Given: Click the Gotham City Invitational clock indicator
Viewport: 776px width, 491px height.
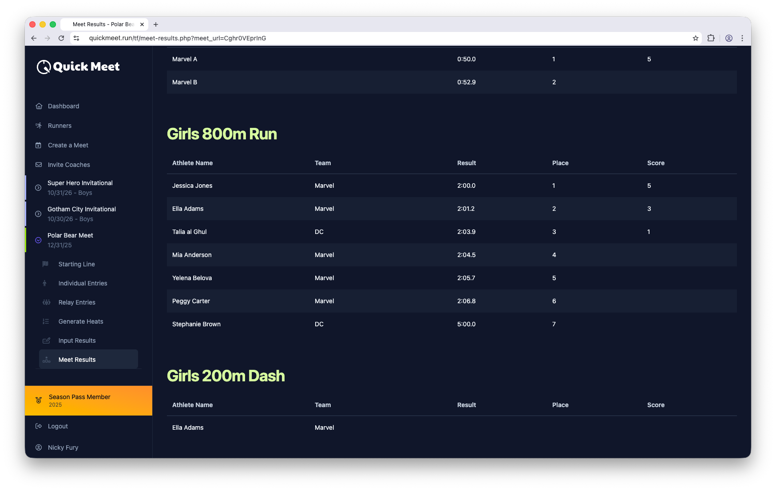Looking at the screenshot, I should 38,214.
